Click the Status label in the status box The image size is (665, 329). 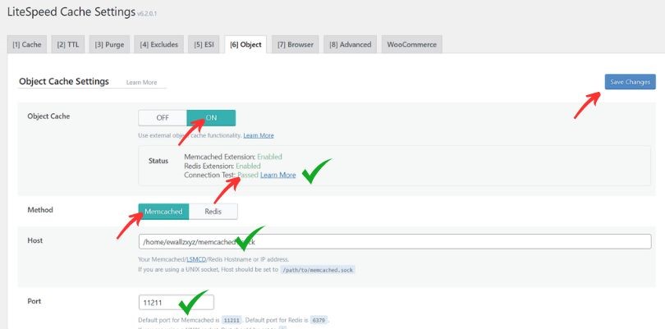pyautogui.click(x=158, y=161)
